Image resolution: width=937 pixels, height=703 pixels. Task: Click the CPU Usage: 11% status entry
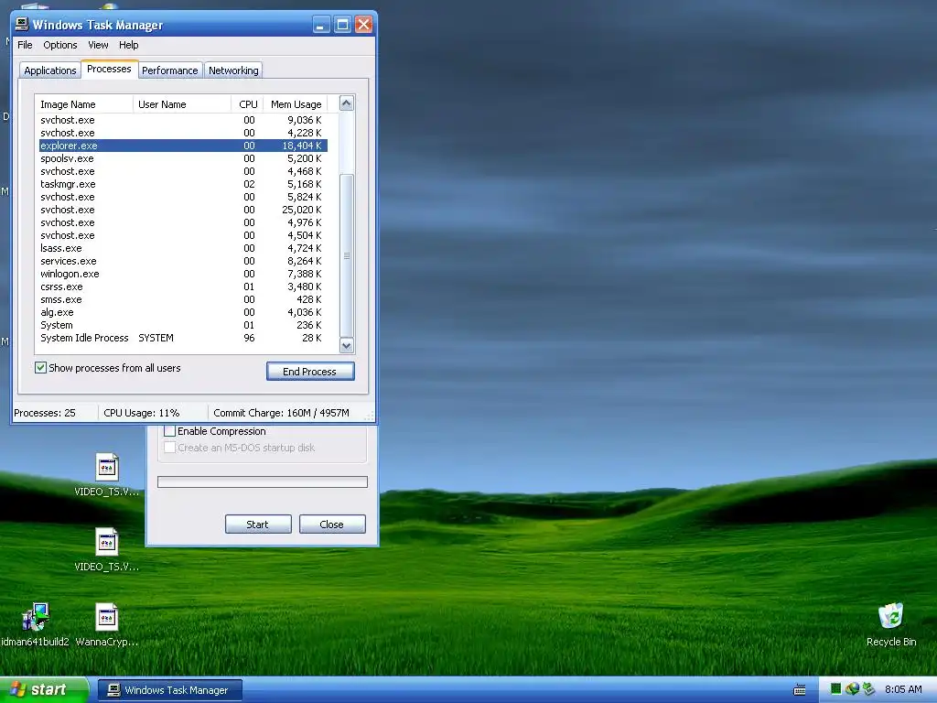[x=153, y=413]
